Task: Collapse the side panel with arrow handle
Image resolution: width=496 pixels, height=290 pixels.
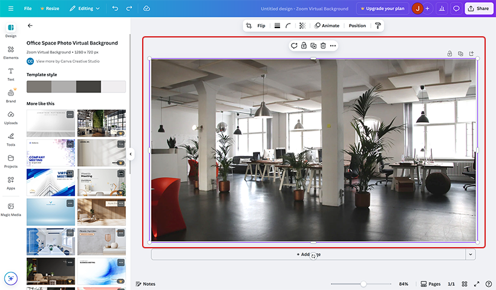Action: coord(130,154)
